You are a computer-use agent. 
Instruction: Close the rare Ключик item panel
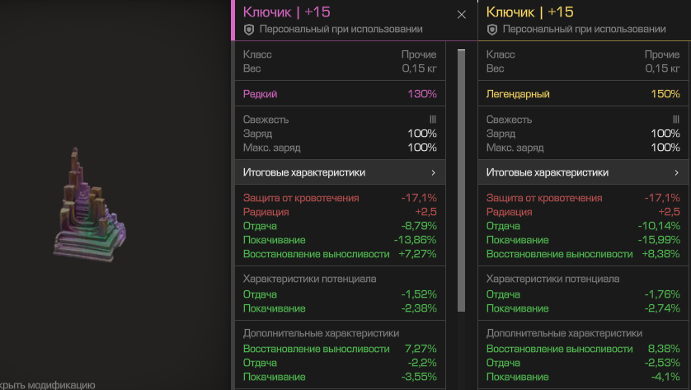462,15
